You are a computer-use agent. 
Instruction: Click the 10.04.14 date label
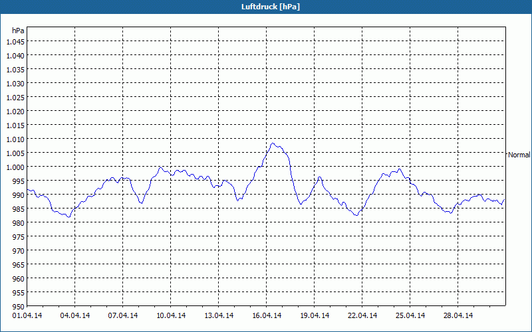(171, 315)
